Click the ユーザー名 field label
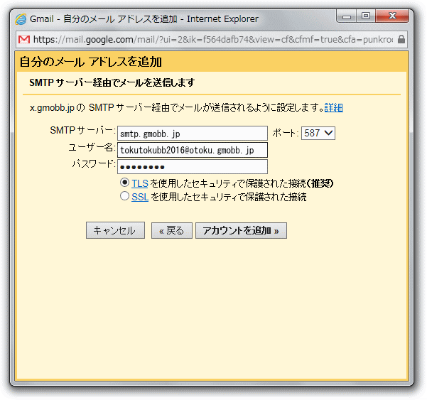The height and width of the screenshot is (400, 427). (92, 147)
